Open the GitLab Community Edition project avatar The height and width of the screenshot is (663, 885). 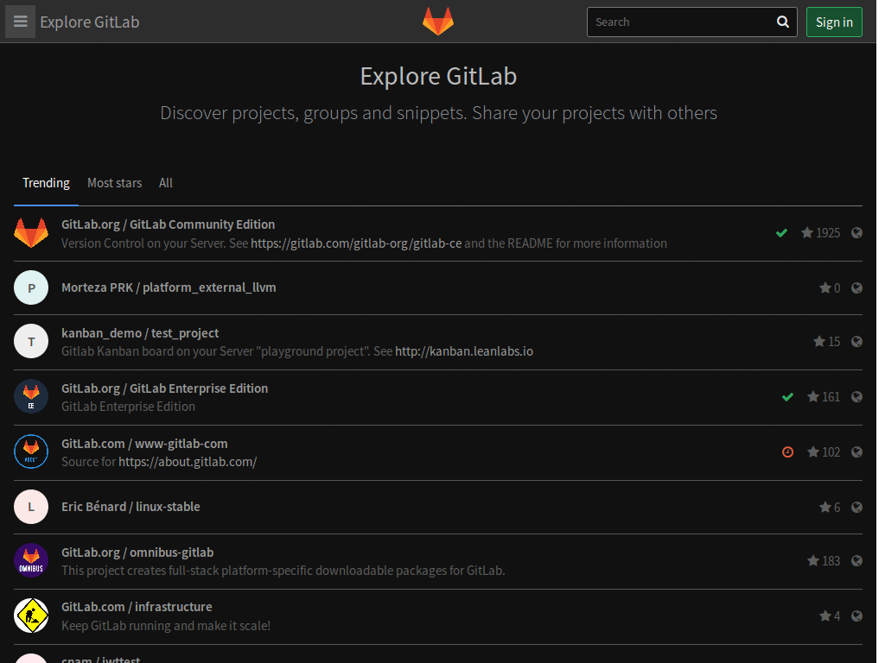(31, 232)
